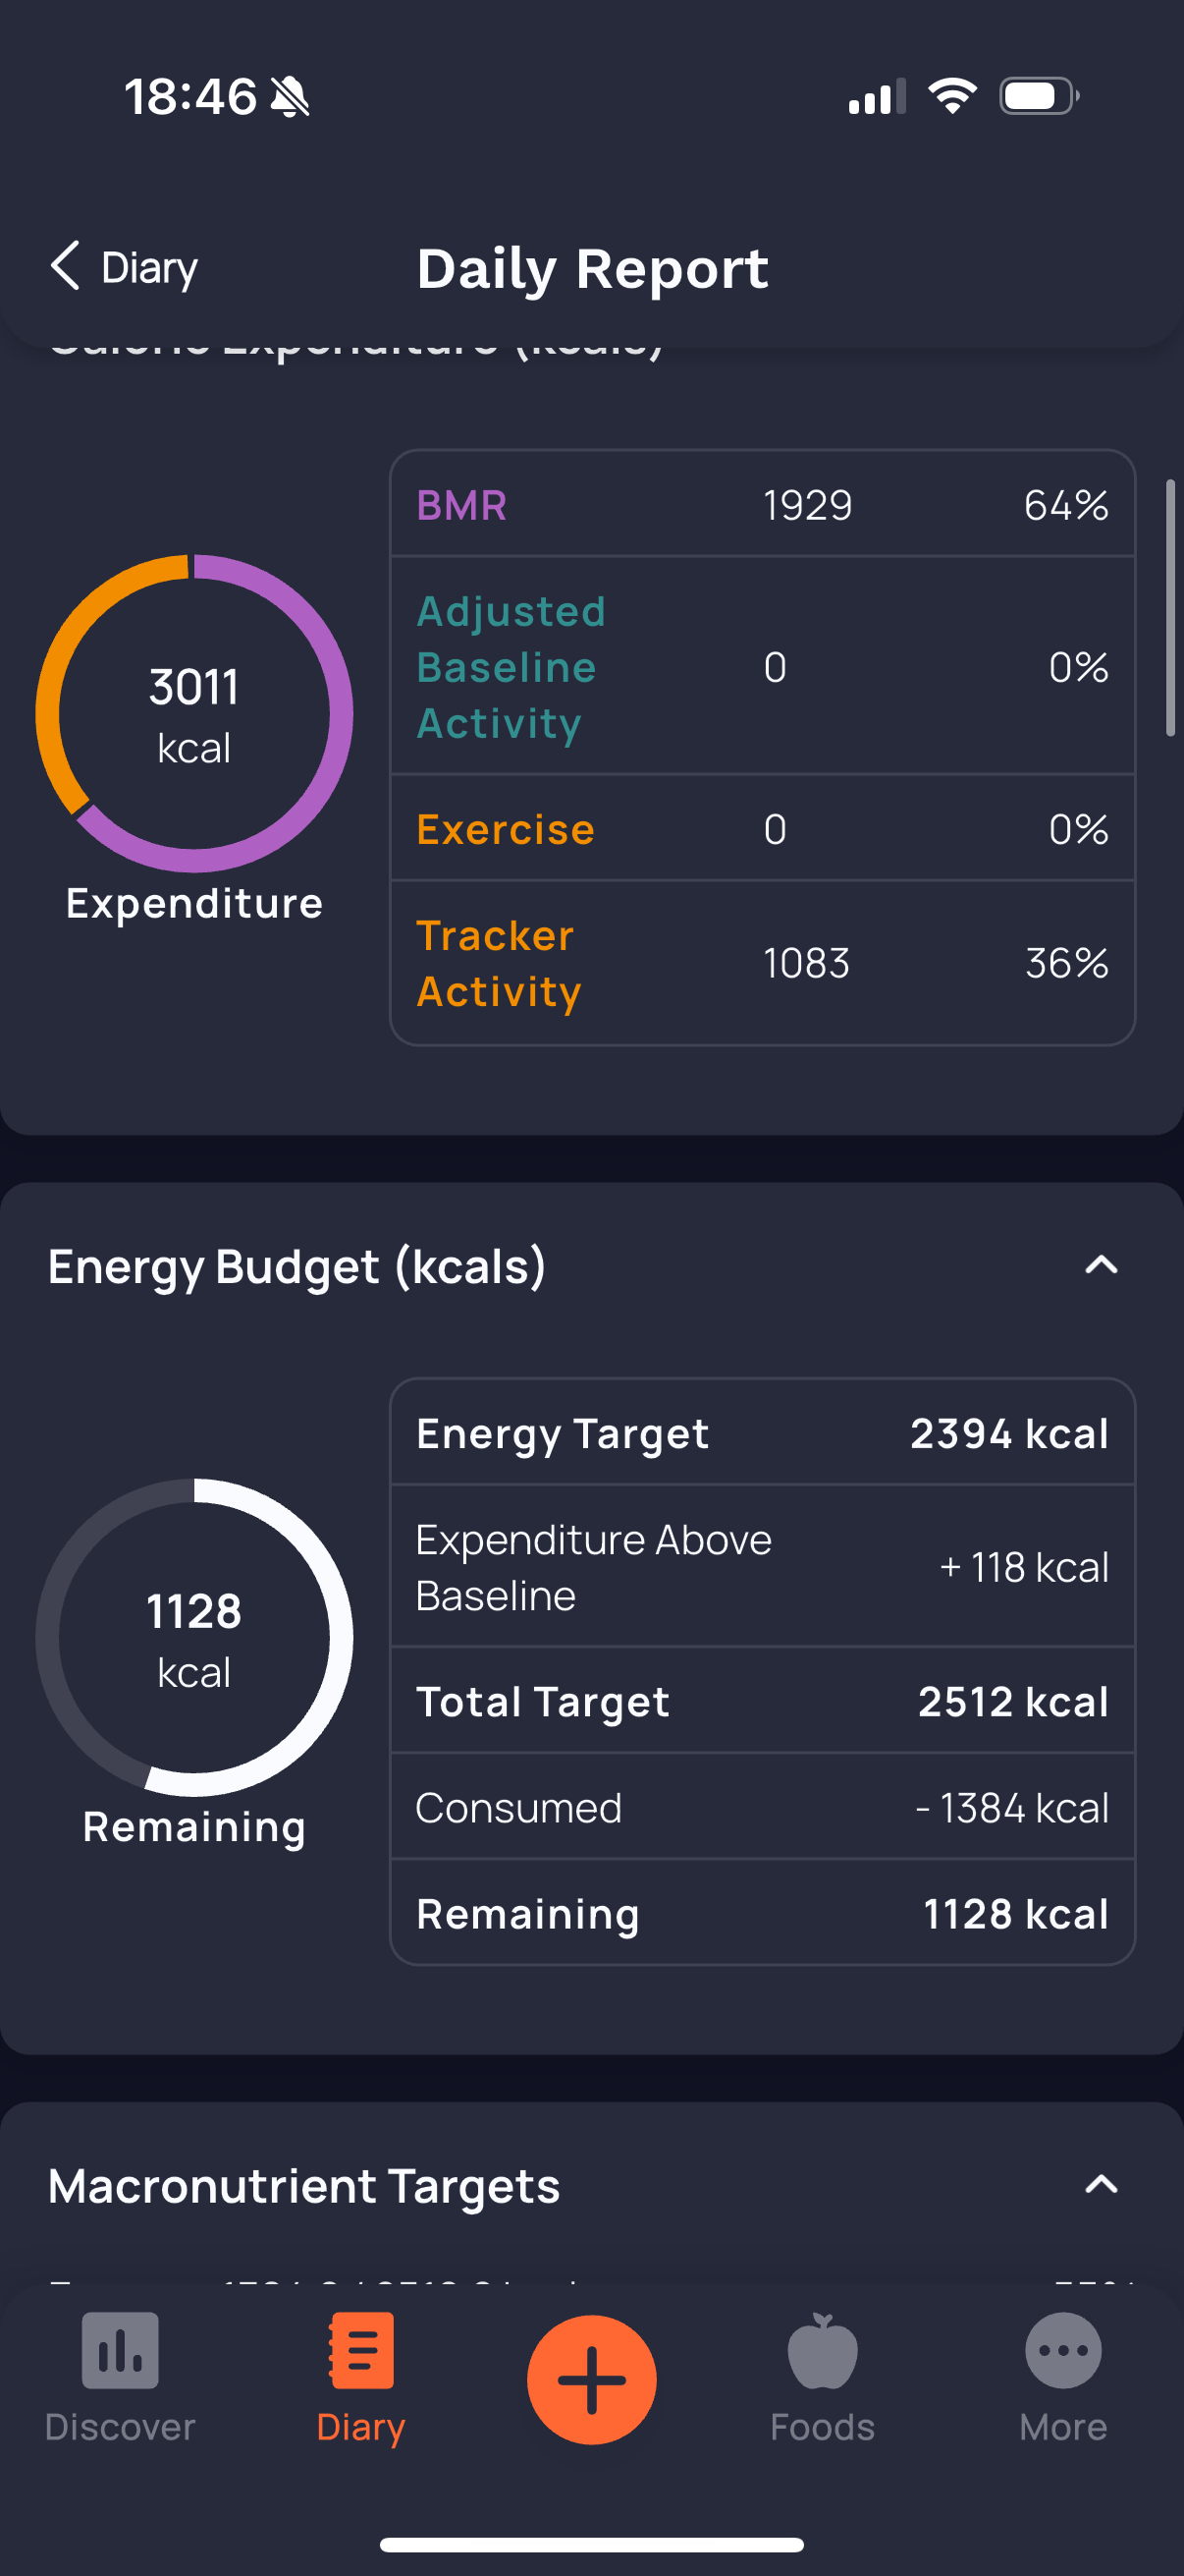Tap the Discover bar chart icon
The image size is (1184, 2576).
[120, 2349]
